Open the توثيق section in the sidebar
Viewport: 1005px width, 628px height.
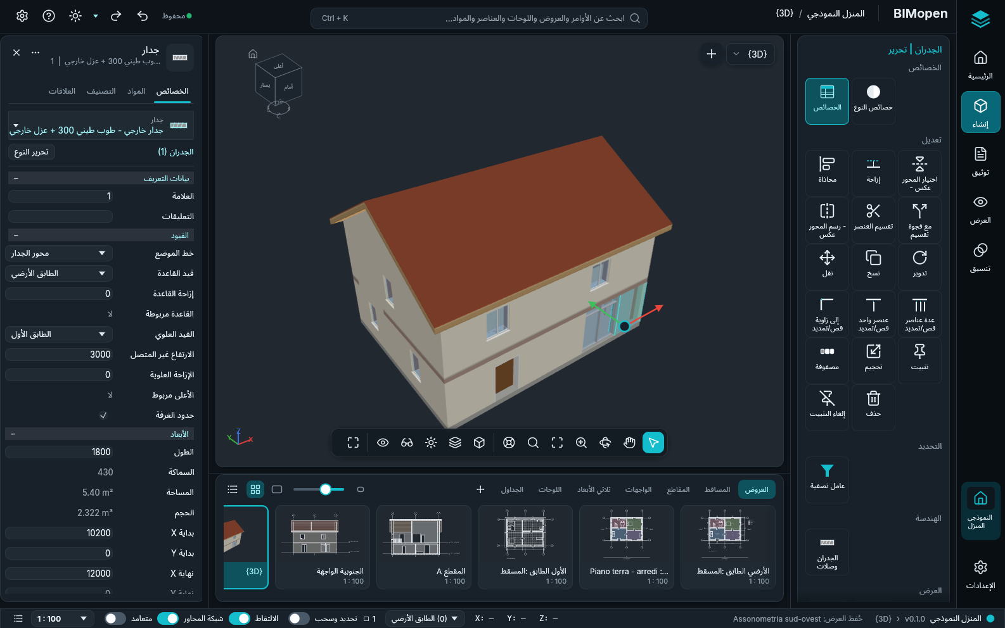click(x=980, y=161)
